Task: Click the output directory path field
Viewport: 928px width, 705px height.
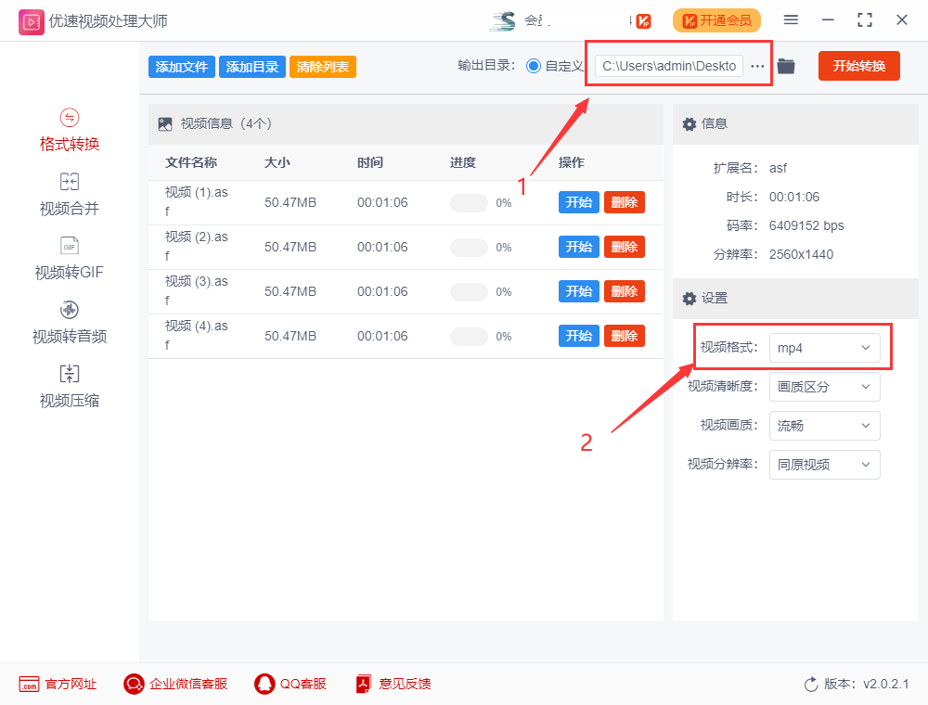Action: pos(668,66)
